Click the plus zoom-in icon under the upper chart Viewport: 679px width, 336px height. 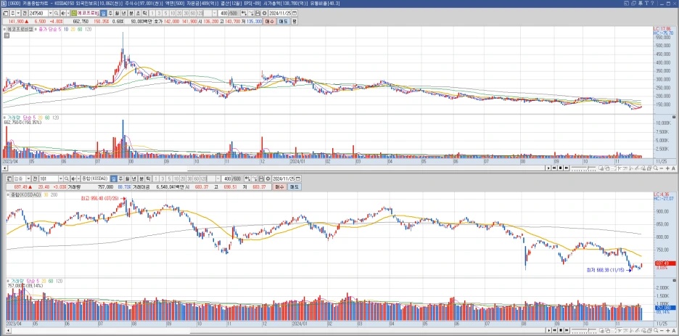[x=667, y=168]
